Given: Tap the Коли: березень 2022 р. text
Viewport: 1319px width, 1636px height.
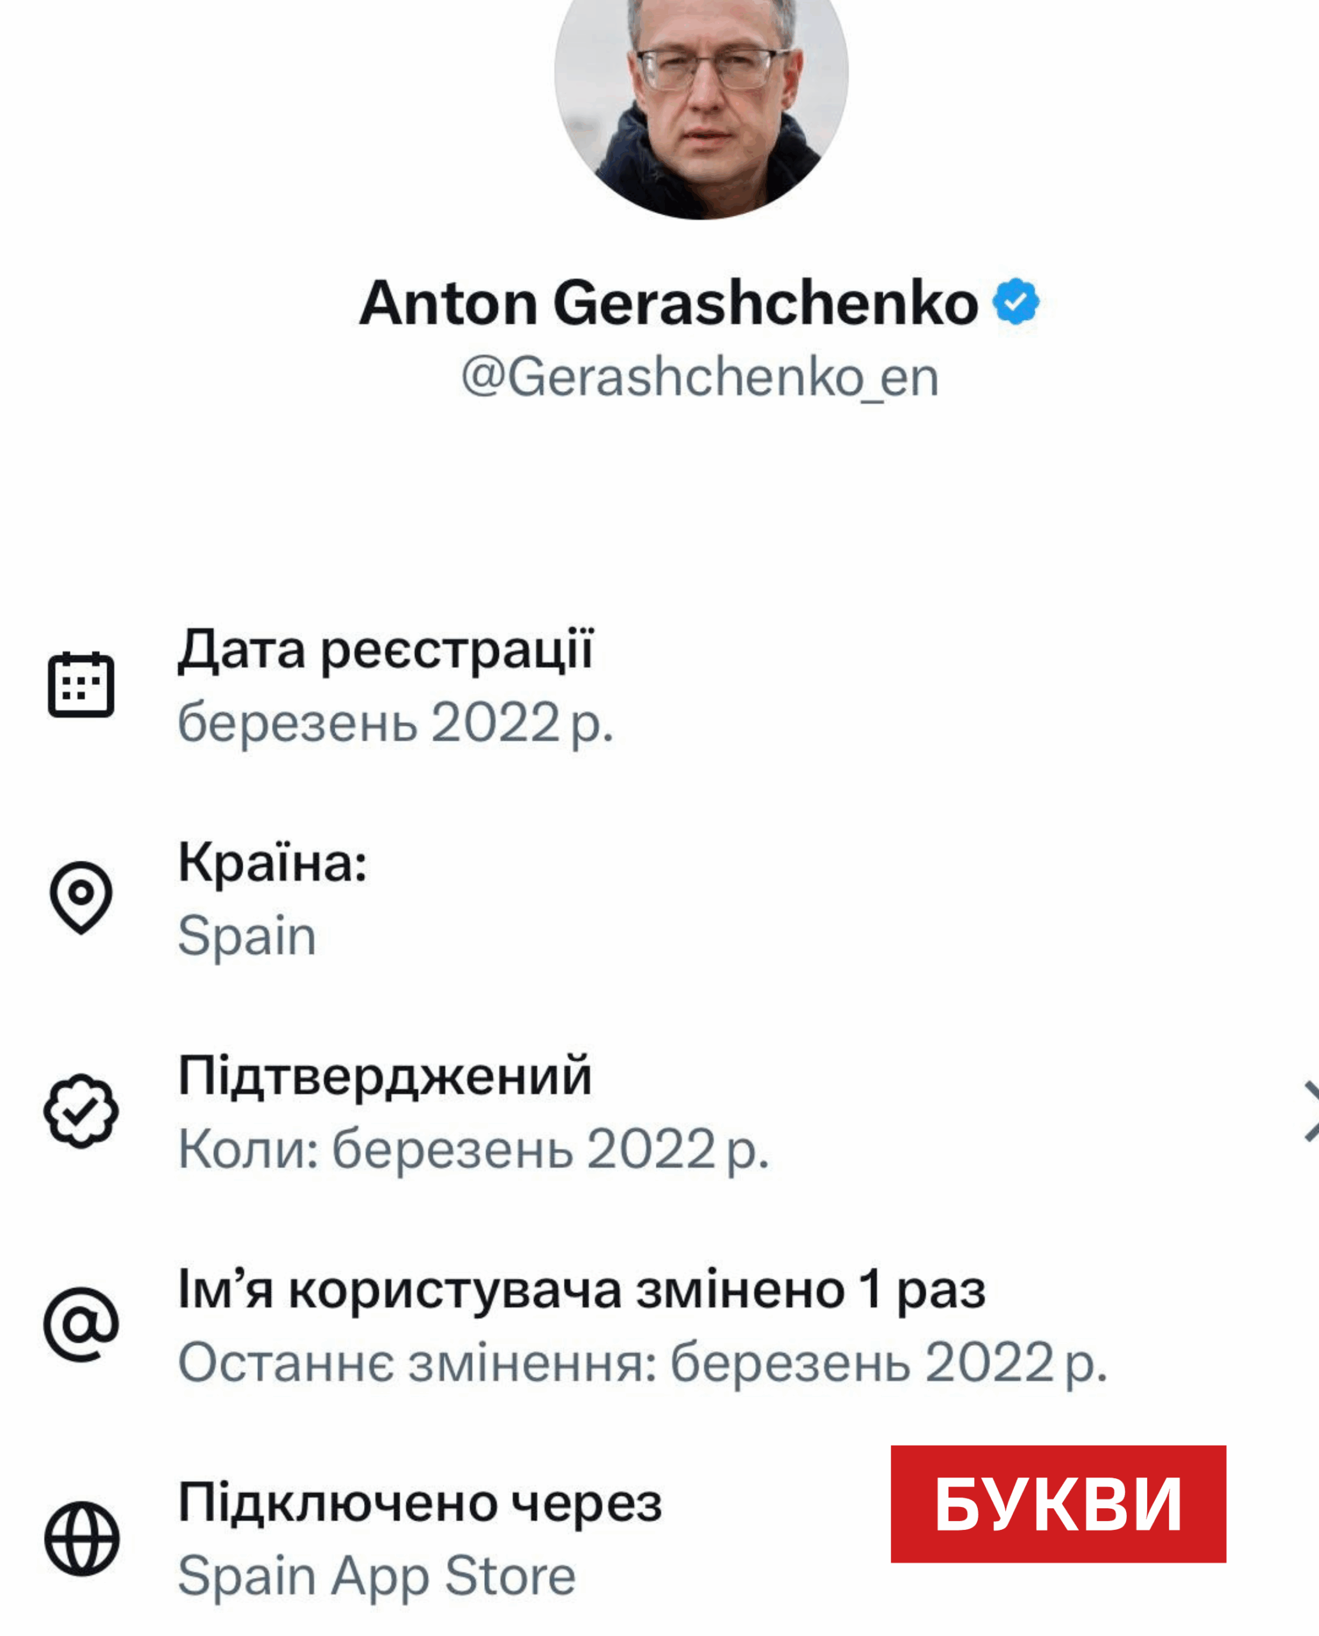Looking at the screenshot, I should [473, 1148].
